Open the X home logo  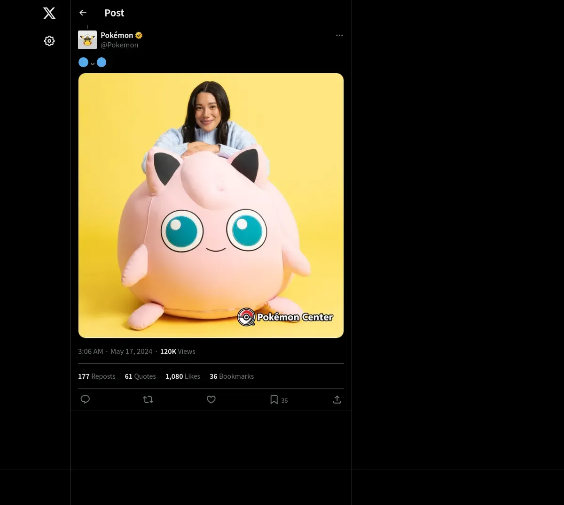[x=49, y=13]
